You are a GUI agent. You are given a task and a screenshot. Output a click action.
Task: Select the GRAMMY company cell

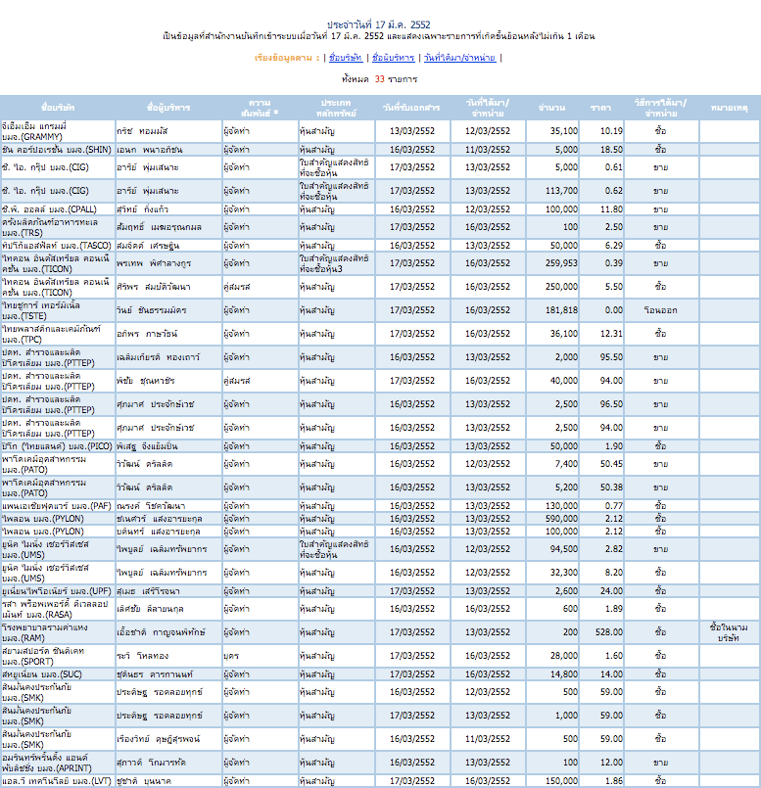click(58, 131)
